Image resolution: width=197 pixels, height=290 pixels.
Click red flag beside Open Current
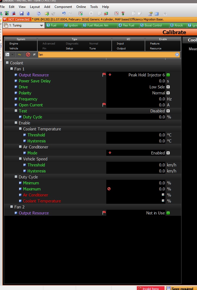[104, 105]
